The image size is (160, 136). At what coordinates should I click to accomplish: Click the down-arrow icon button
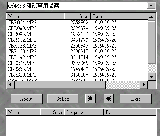(108, 99)
